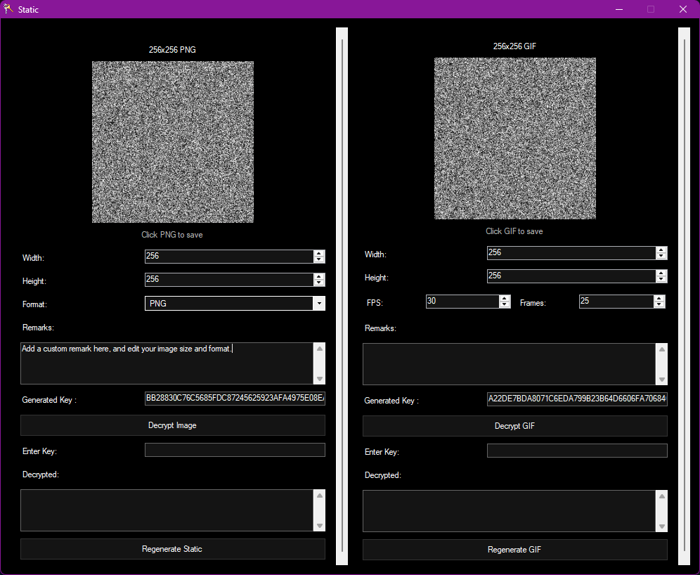Click the GIF static noise image to save
The height and width of the screenshot is (575, 700).
click(x=515, y=138)
